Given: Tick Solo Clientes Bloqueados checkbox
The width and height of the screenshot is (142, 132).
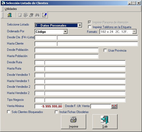Looking at the screenshot, I should click(x=9, y=112).
